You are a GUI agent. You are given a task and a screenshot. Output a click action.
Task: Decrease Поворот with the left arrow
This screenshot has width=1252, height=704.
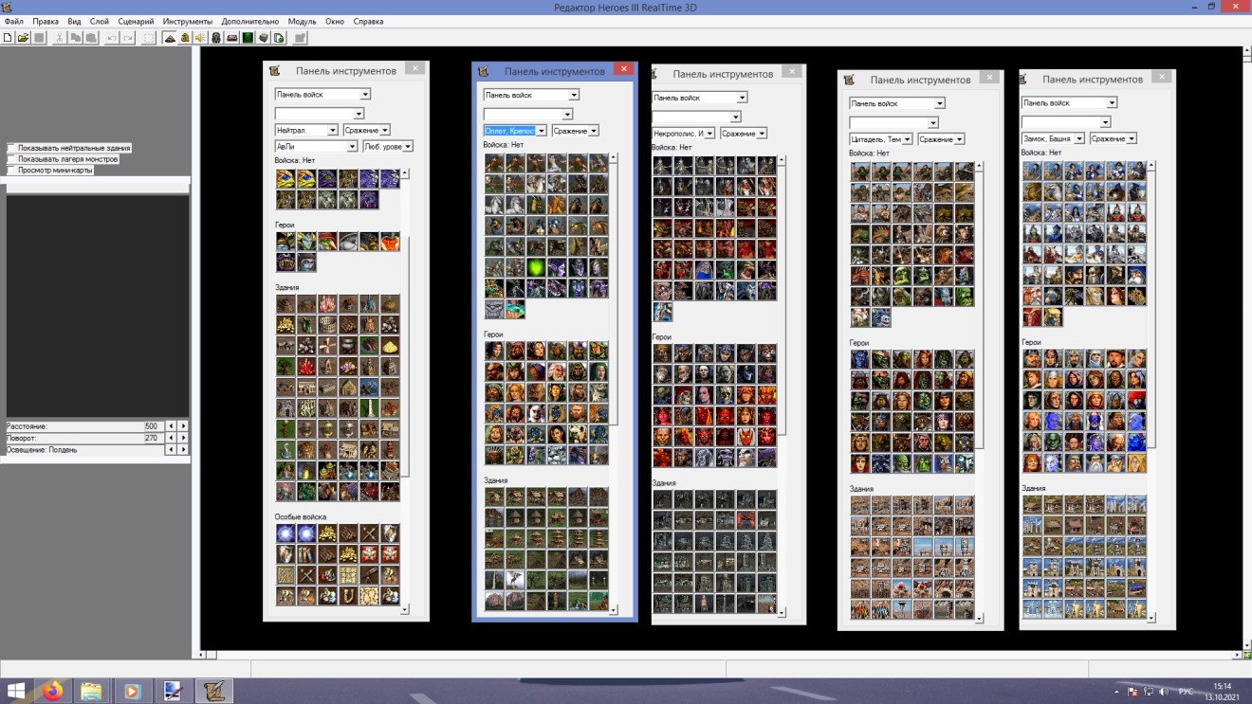coord(172,439)
